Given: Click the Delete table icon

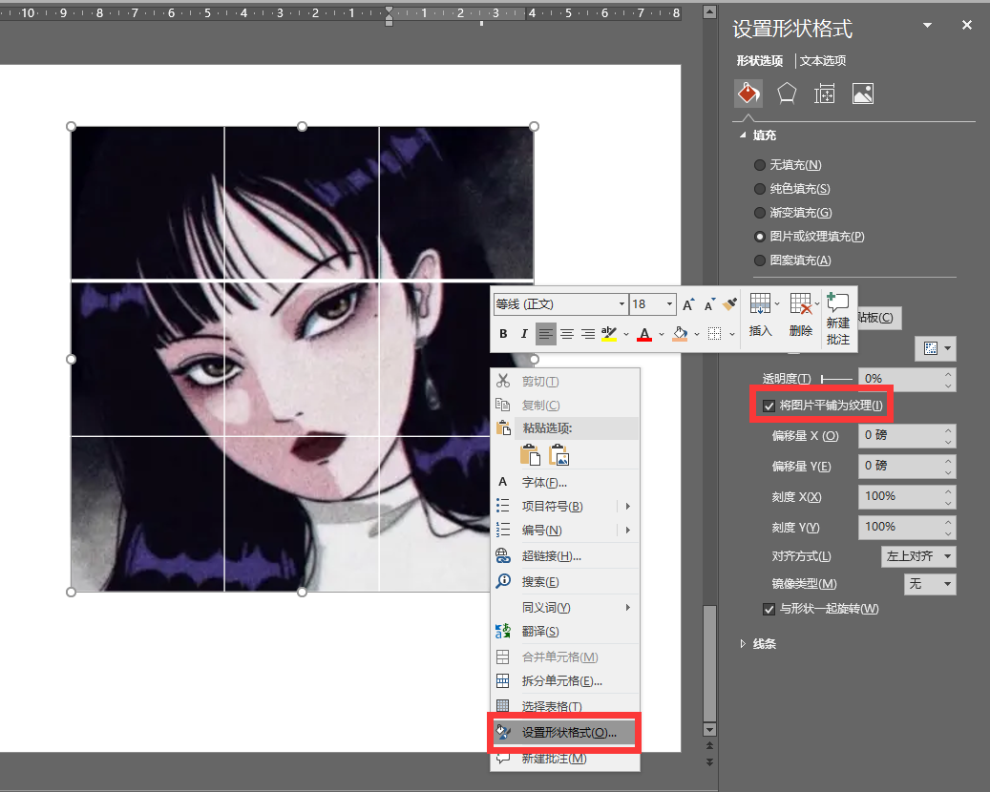Looking at the screenshot, I should 801,303.
